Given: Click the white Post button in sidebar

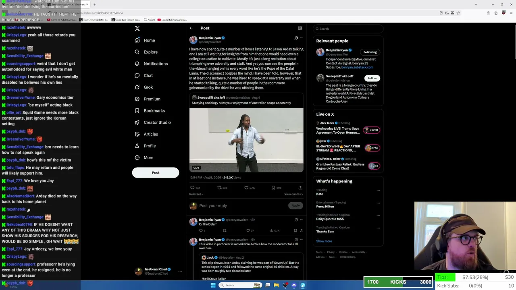Looking at the screenshot, I should [156, 172].
